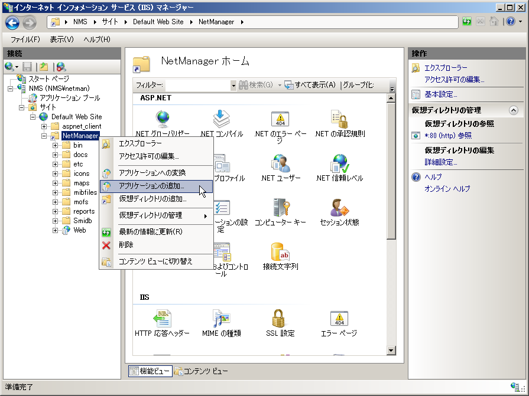Click the disconnect icon in 接続 toolbar

click(61, 67)
